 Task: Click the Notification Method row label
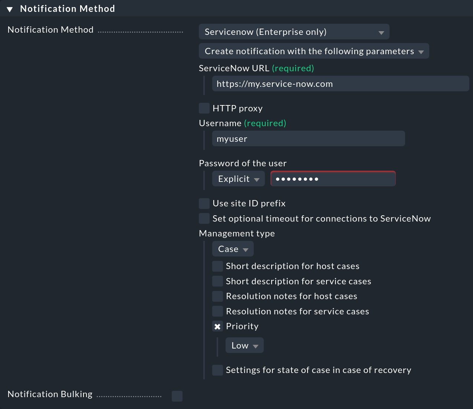click(x=50, y=30)
